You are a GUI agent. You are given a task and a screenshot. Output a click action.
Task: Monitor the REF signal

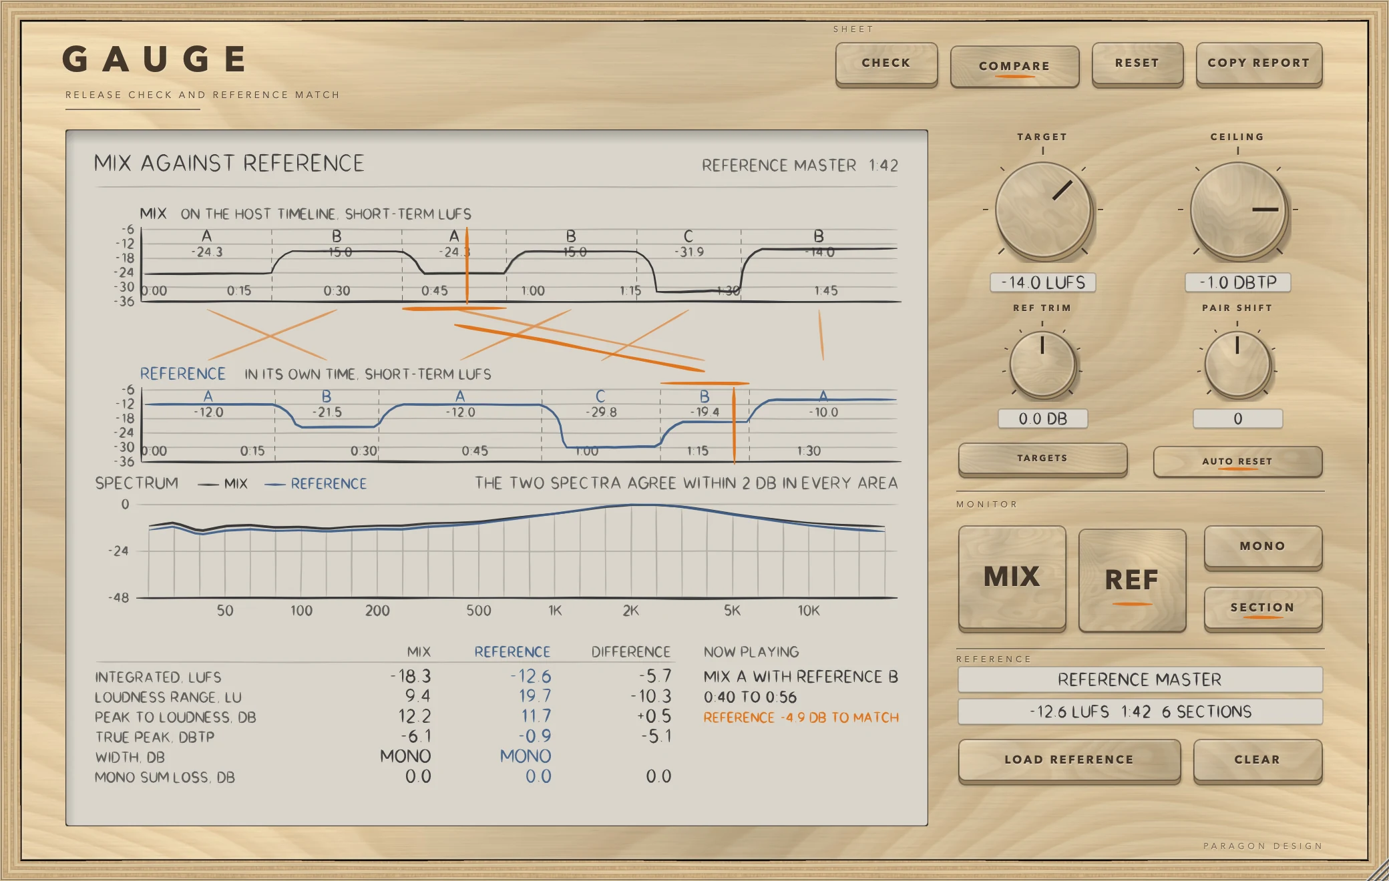pos(1132,580)
